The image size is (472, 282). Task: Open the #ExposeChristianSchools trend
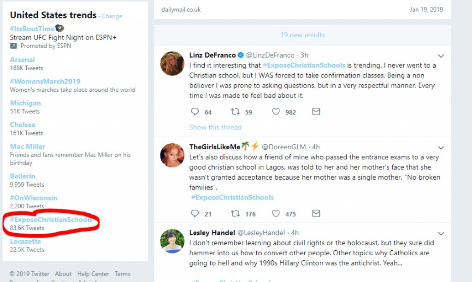tap(51, 220)
